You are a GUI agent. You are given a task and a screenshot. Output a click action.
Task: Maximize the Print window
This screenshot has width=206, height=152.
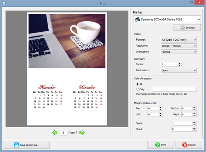point(191,3)
